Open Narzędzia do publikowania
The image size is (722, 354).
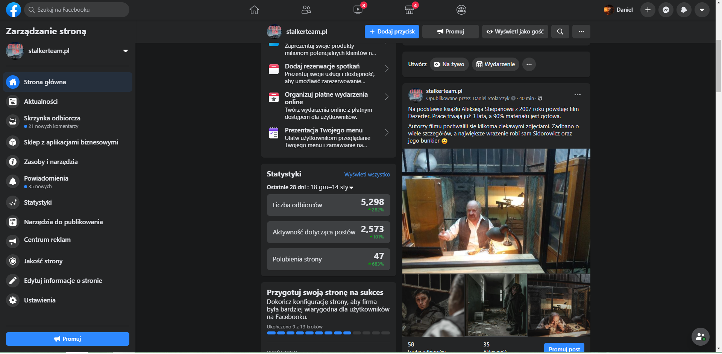[68, 222]
